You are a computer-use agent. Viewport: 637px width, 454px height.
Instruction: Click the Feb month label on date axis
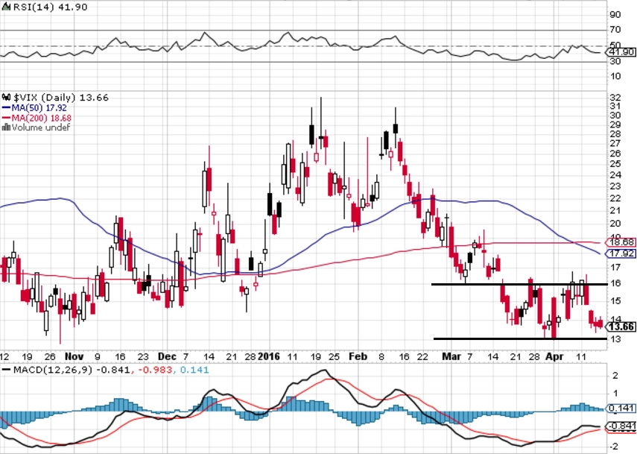point(358,356)
